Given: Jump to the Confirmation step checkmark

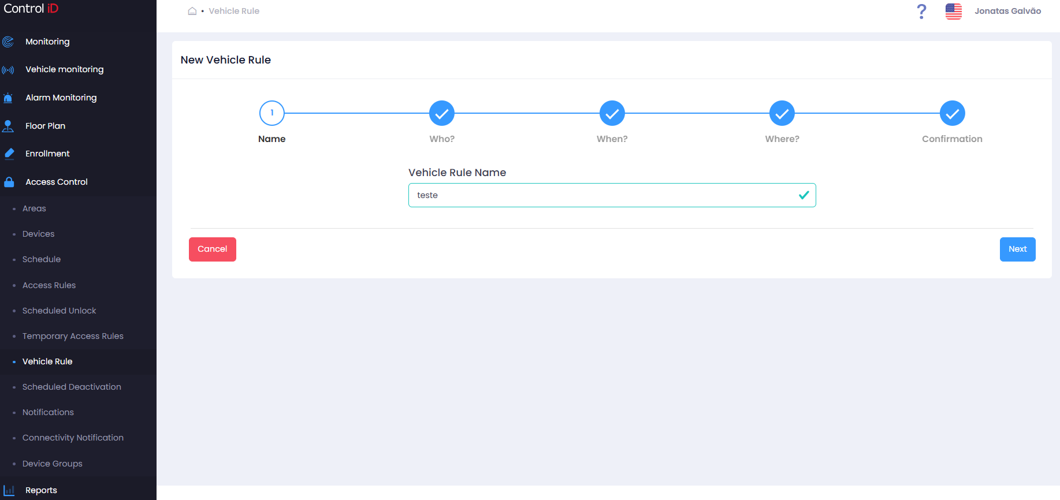Looking at the screenshot, I should click(953, 113).
